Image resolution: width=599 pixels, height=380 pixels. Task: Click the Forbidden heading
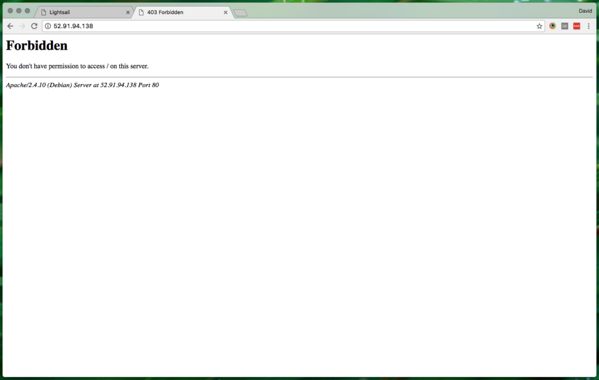tap(37, 46)
